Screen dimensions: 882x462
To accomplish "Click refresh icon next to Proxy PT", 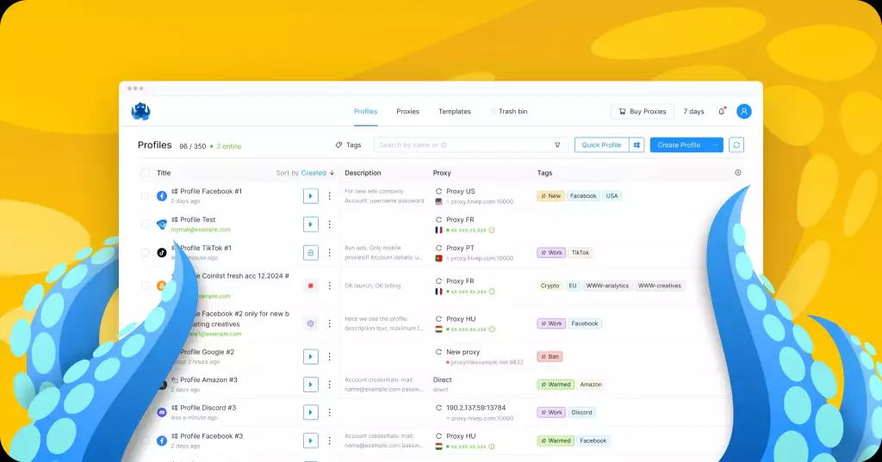I will click(x=438, y=248).
